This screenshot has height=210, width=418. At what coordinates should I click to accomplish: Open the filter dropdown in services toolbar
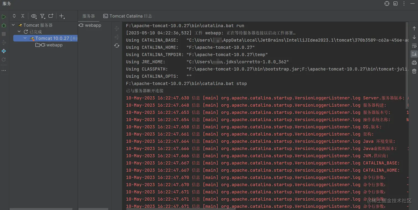pos(43,16)
